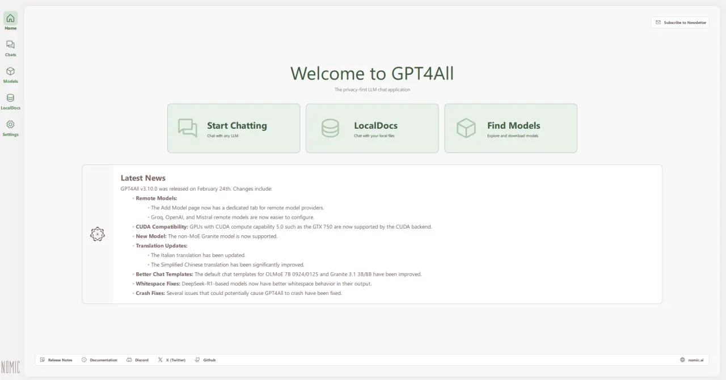Click 'Explore and download models' caption
Screen dimensions: 726x380
click(x=513, y=136)
